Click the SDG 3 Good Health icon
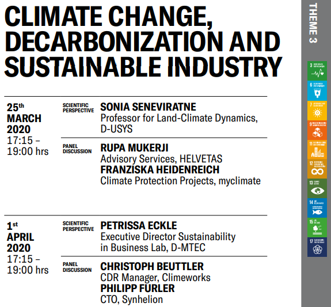This screenshot has width=331, height=307. click(317, 71)
